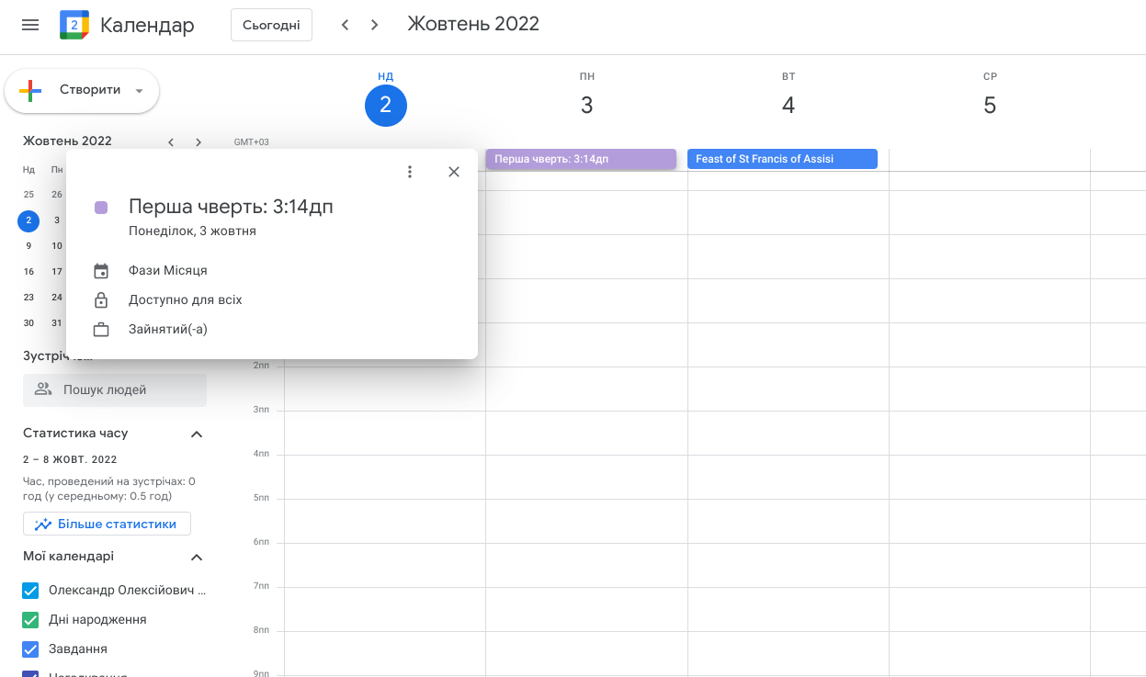Click the plus icon on Створити button
The image size is (1146, 677).
[x=32, y=91]
